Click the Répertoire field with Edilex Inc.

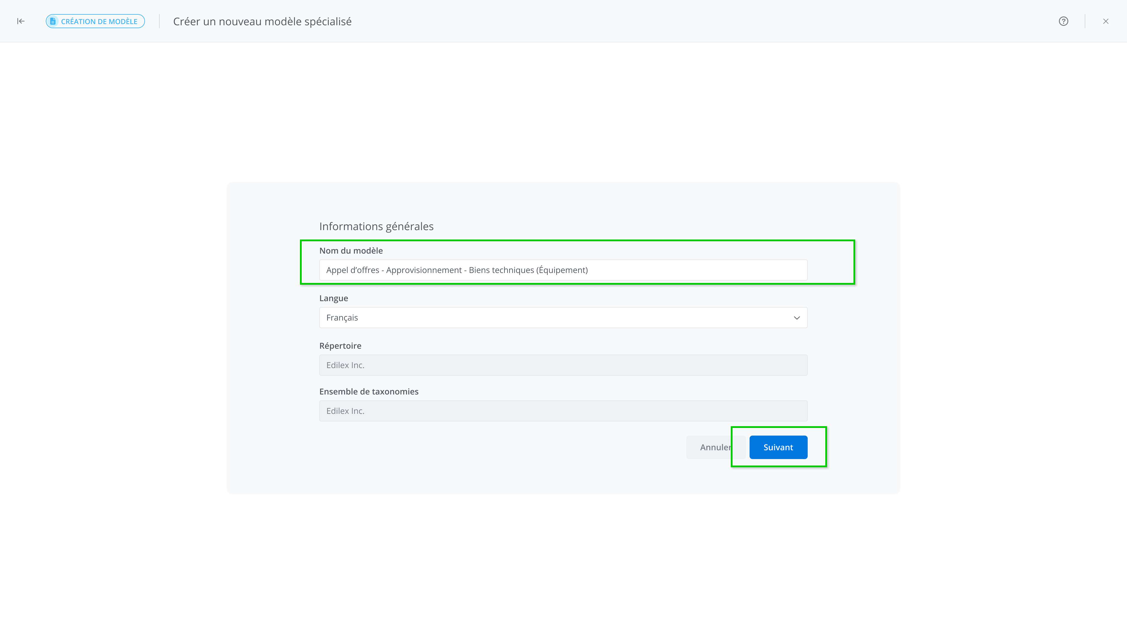click(563, 365)
